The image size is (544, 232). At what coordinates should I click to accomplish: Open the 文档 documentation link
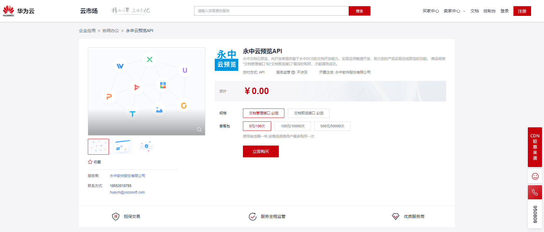click(474, 11)
